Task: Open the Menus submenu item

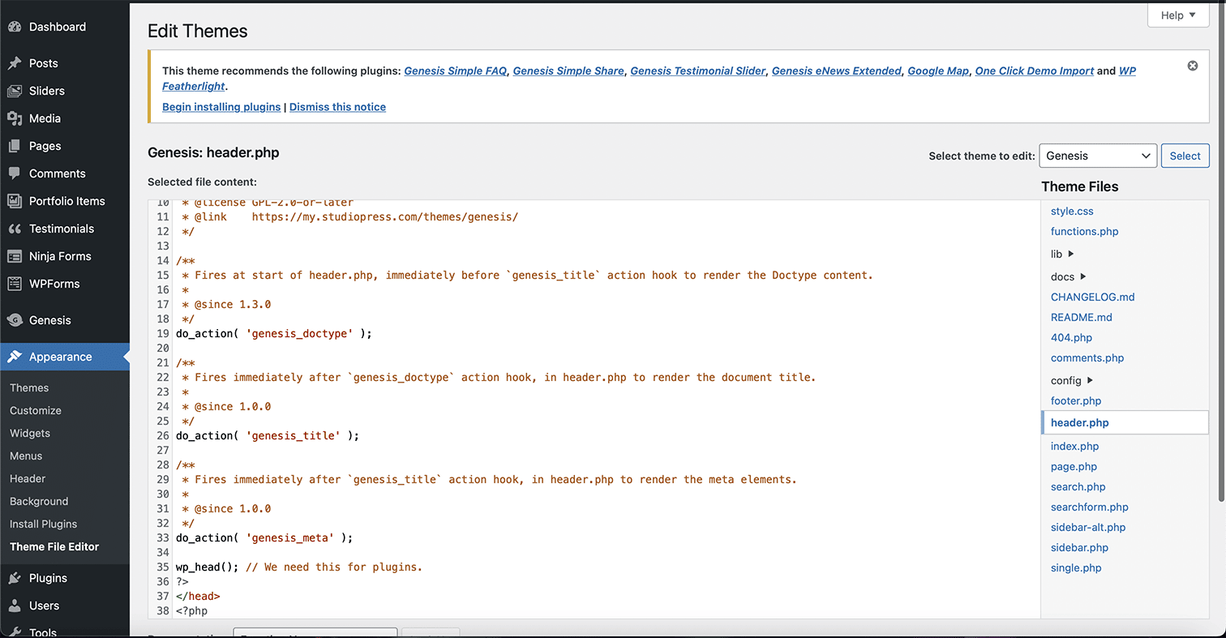Action: click(x=26, y=456)
